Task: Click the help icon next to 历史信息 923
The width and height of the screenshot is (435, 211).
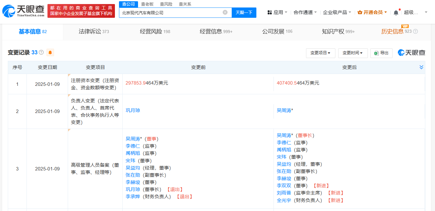Action: pyautogui.click(x=415, y=32)
